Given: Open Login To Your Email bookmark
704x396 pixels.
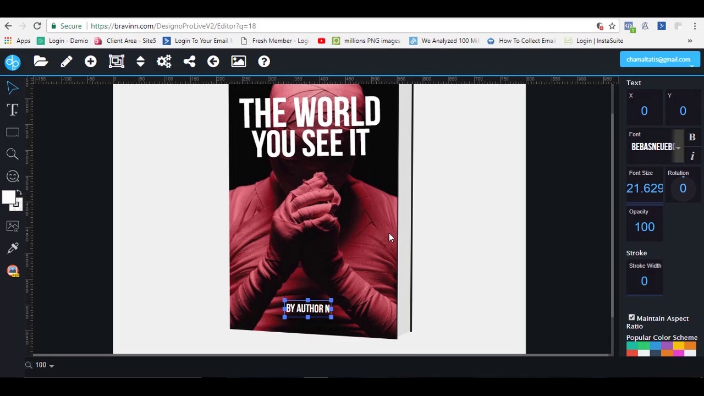Looking at the screenshot, I should [x=197, y=41].
